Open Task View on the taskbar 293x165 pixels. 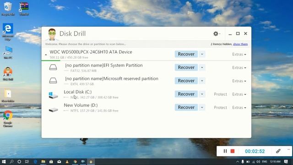(27, 162)
